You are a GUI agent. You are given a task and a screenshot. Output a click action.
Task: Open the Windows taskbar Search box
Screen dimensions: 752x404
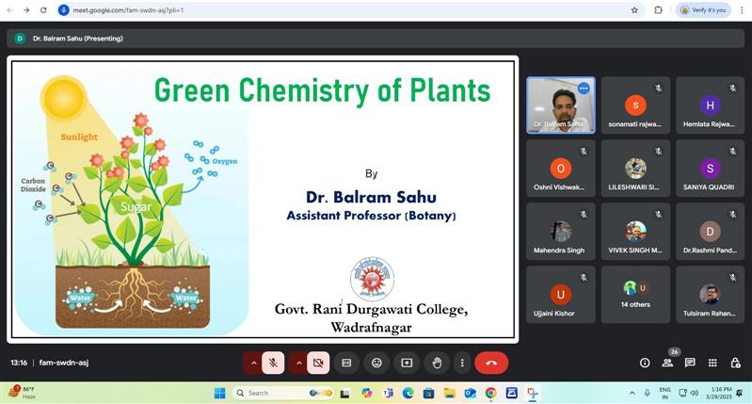pos(278,393)
